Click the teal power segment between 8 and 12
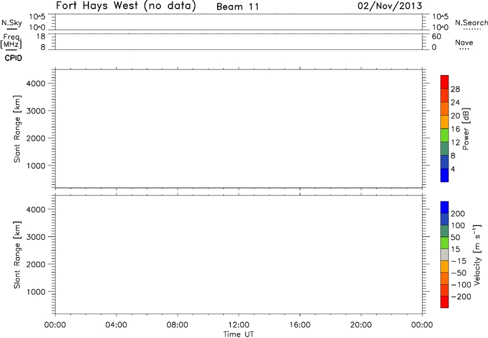The width and height of the screenshot is (488, 338). 445,149
